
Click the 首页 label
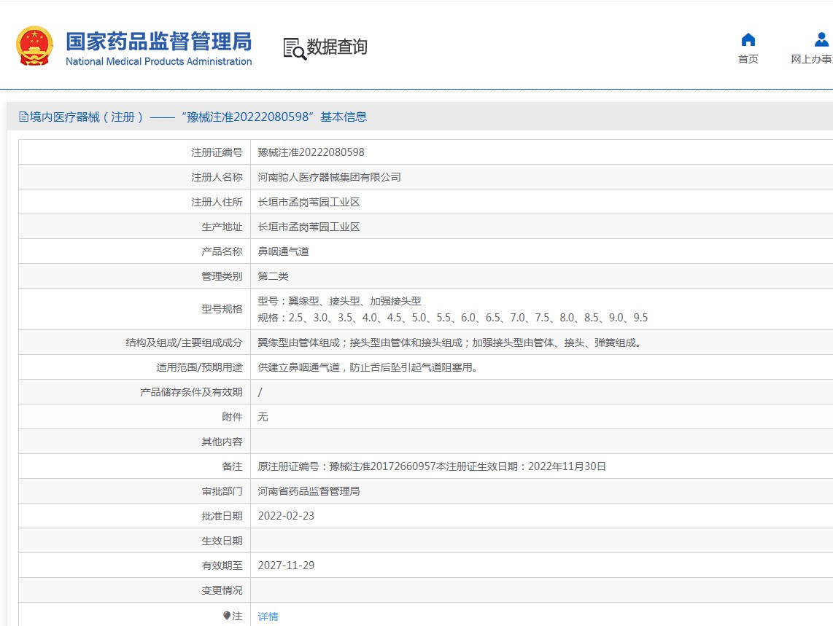(748, 59)
